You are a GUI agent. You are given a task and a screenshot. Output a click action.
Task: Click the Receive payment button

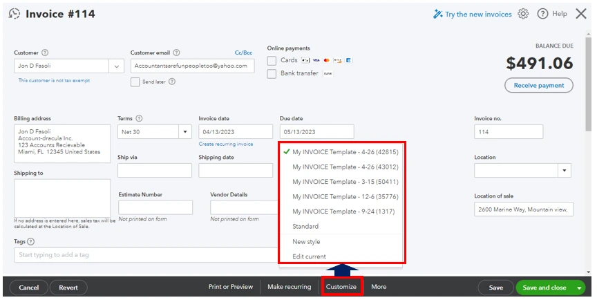pos(539,85)
